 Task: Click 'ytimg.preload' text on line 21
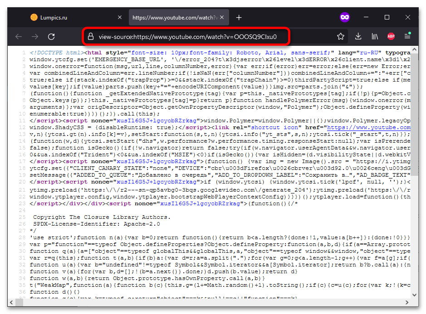tap(53, 190)
